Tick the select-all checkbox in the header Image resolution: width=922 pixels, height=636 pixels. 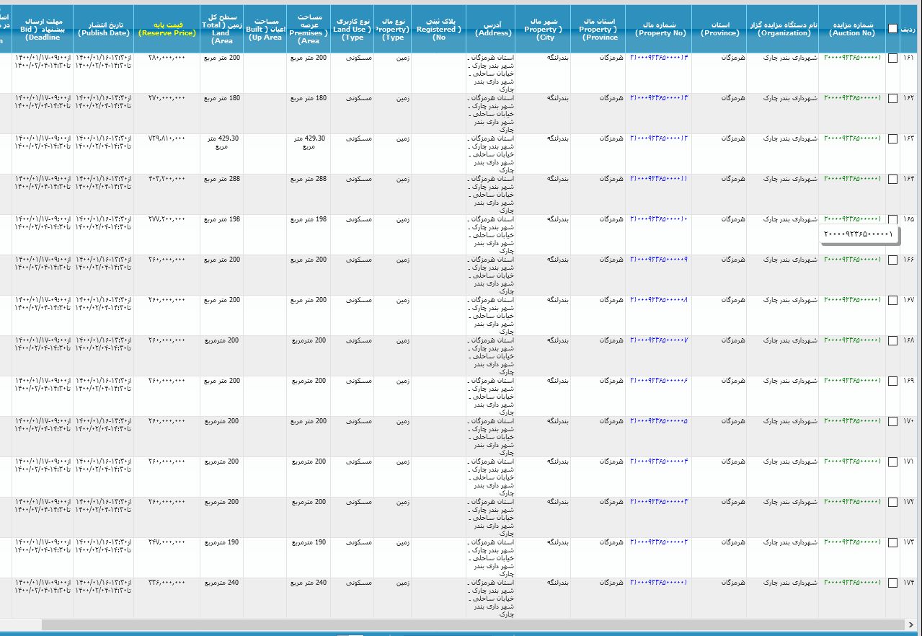coord(892,29)
